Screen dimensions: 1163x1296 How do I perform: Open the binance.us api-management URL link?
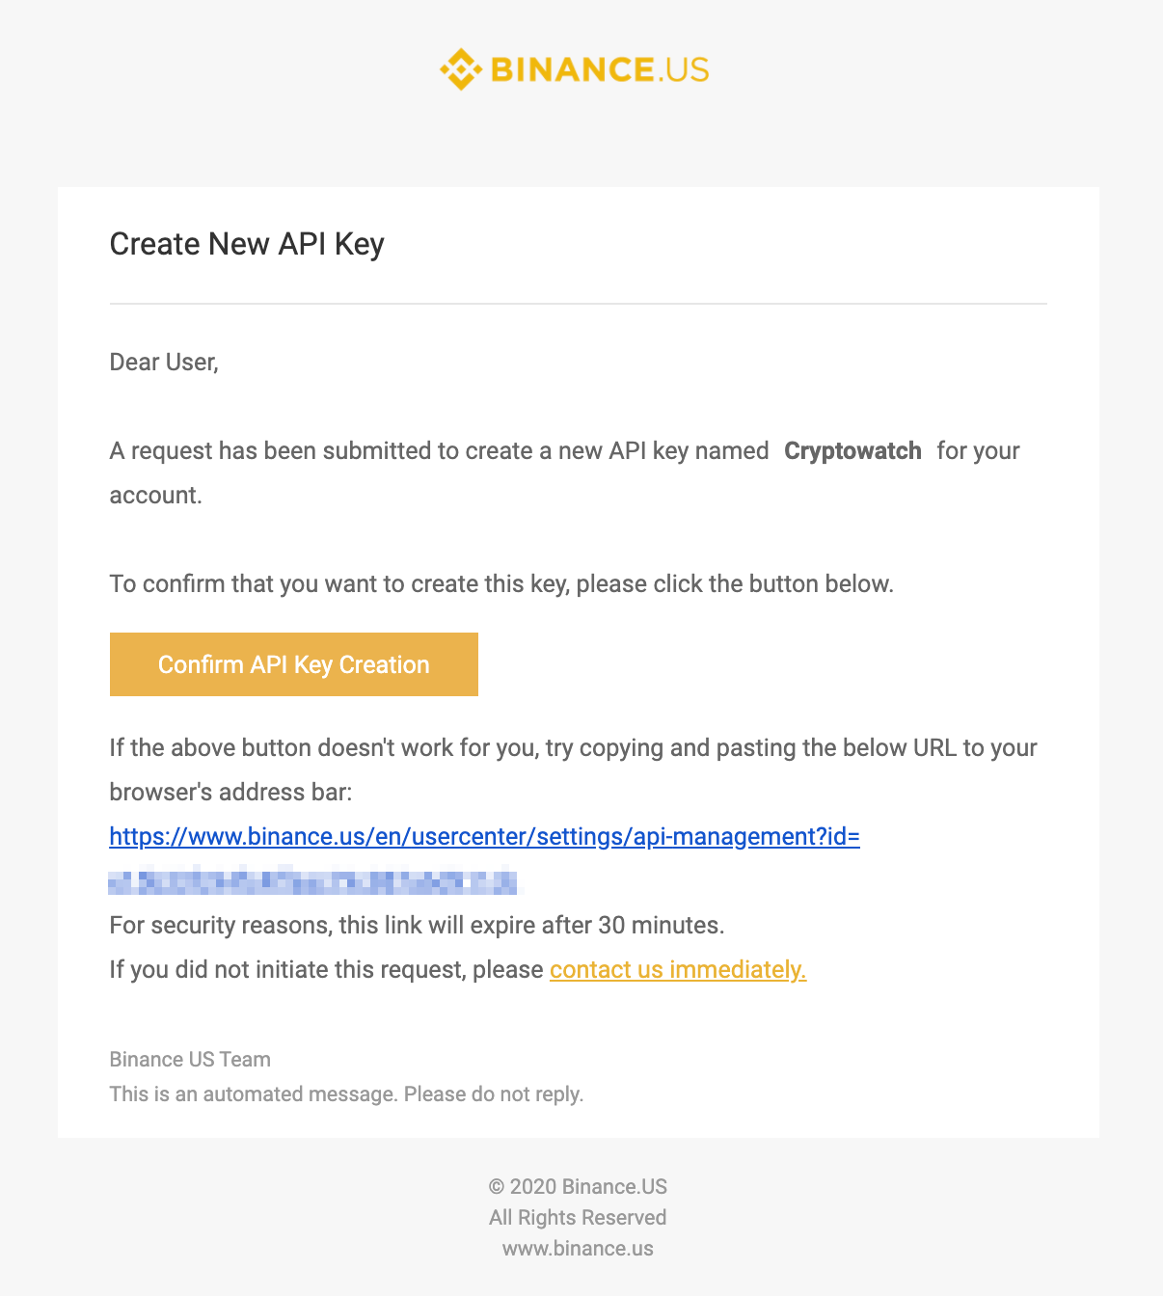click(484, 836)
